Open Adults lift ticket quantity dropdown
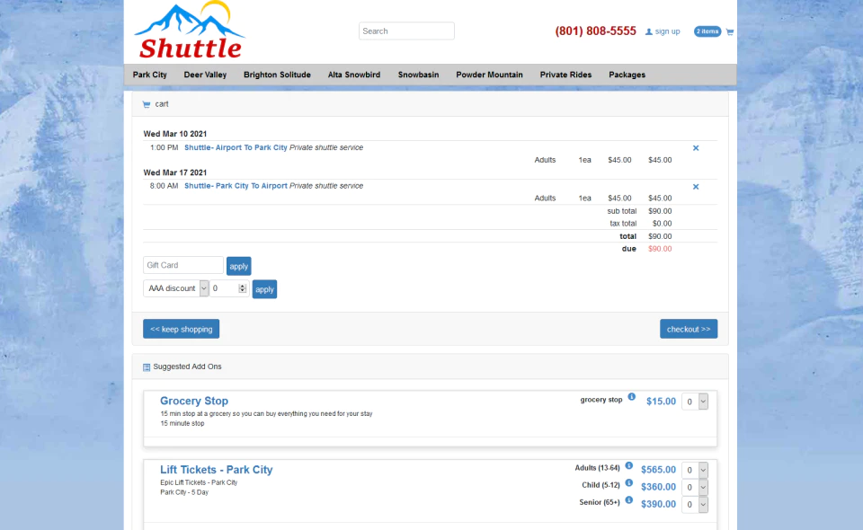Screen dimensions: 863x530 coord(695,470)
